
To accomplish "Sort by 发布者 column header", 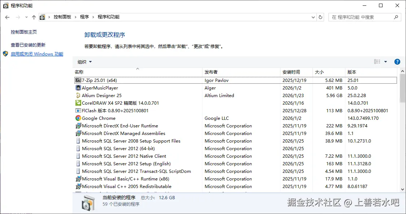I will point(241,72).
